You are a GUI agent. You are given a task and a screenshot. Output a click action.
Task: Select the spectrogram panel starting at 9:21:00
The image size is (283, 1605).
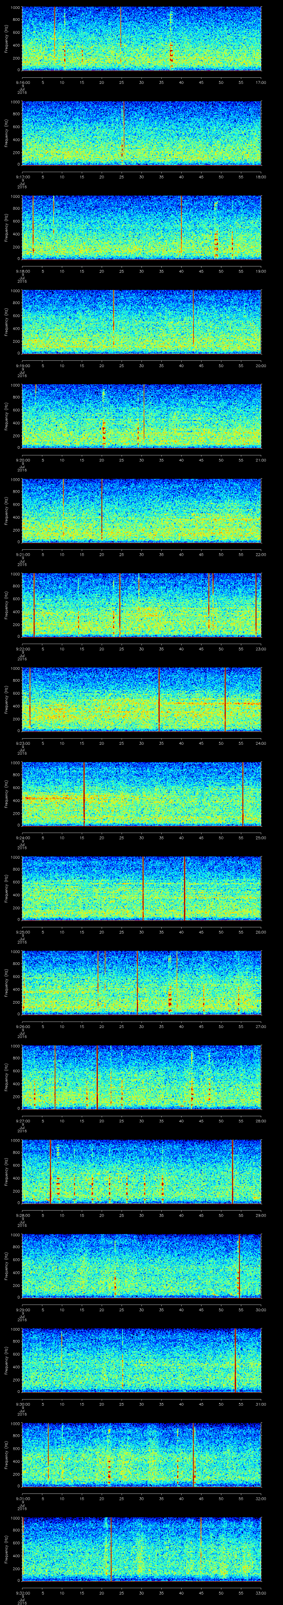[141, 511]
